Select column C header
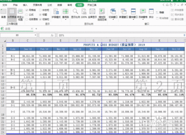Viewport: 186px width, 135px height. 28,41
